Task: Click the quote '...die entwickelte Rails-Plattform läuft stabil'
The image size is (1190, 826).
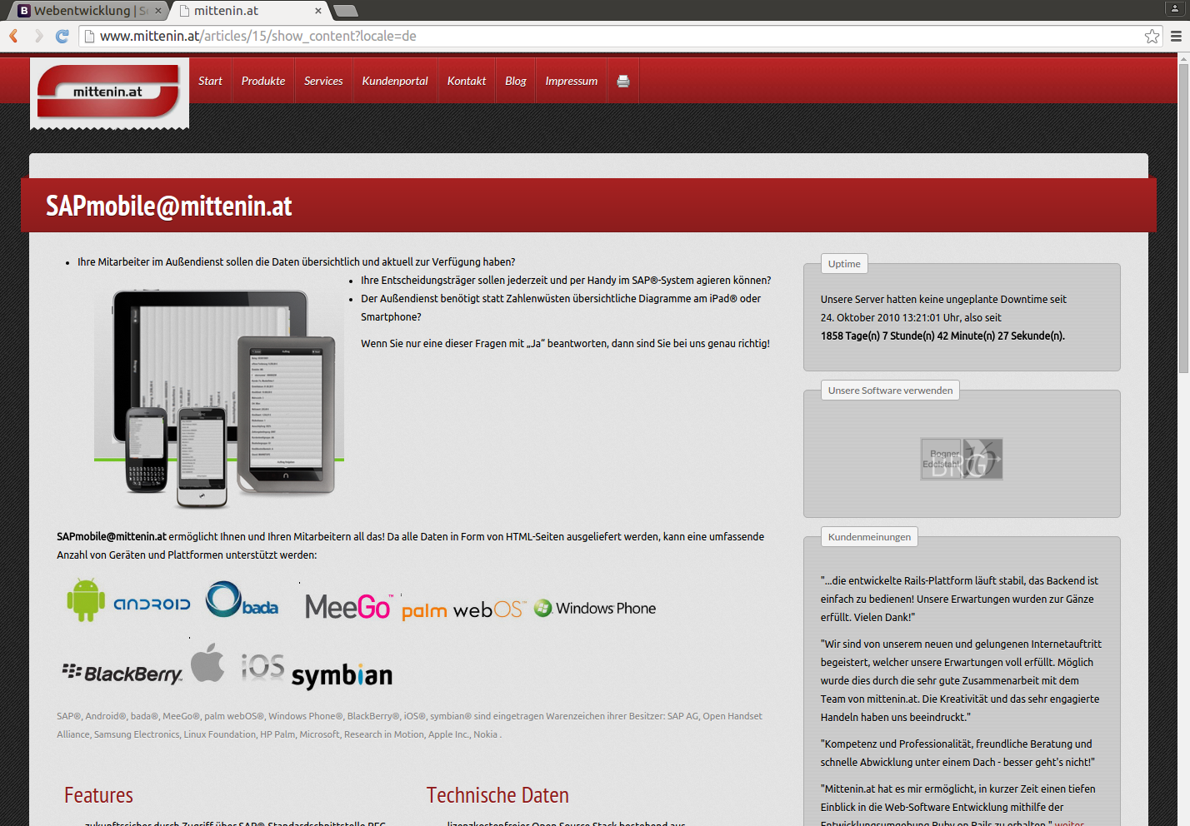Action: tap(959, 600)
